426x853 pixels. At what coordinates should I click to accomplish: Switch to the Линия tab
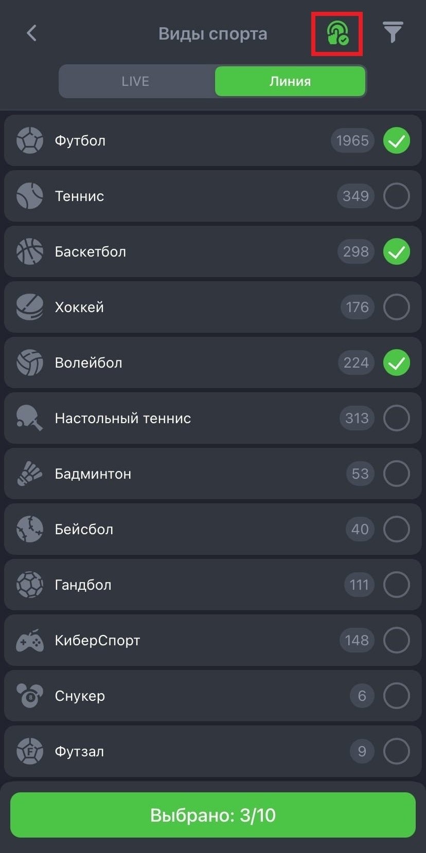(290, 81)
